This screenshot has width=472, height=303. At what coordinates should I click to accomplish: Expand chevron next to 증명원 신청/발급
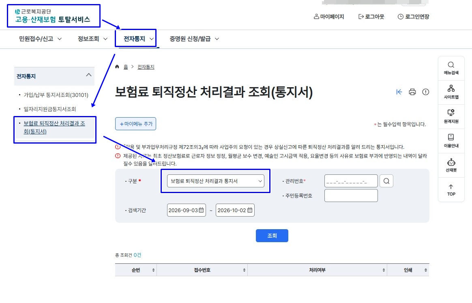click(x=217, y=39)
